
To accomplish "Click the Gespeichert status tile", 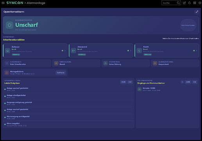I will click(x=175, y=63).
